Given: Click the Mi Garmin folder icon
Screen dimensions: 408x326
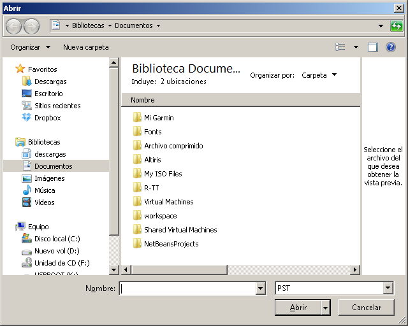Looking at the screenshot, I should click(137, 118).
